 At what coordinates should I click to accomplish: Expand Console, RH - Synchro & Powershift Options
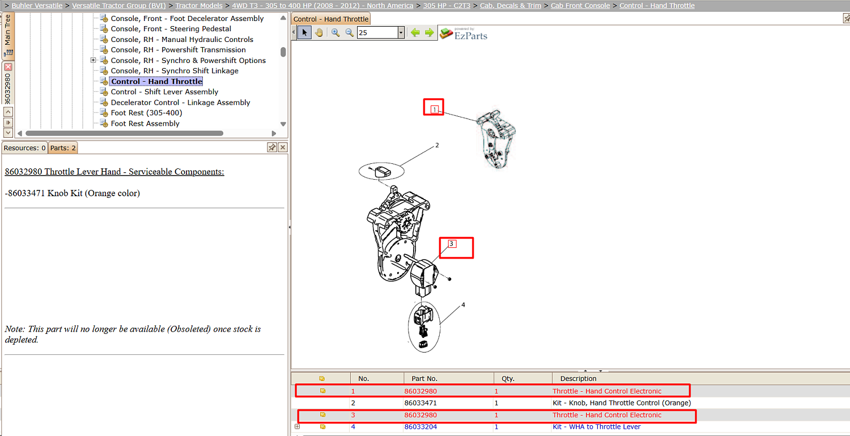pos(93,60)
